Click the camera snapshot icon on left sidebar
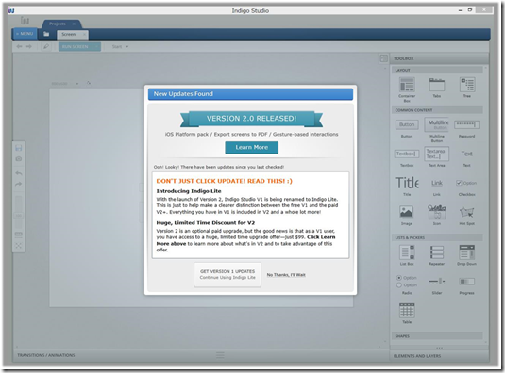505x373 pixels. (19, 158)
